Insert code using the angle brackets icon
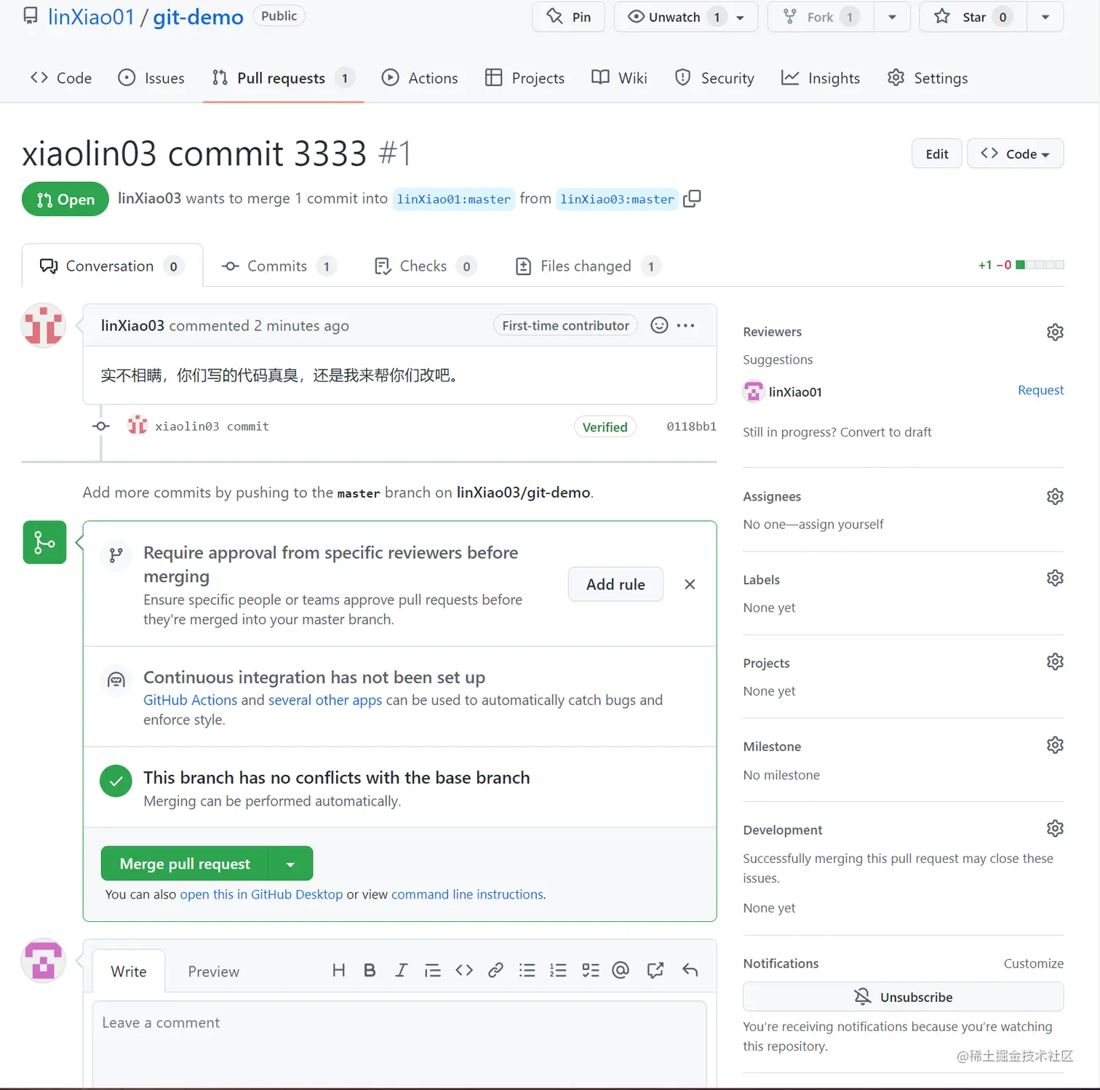Screen dimensions: 1100x1090 pos(464,970)
